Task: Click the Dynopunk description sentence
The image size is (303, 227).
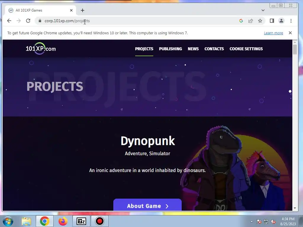Action: pyautogui.click(x=147, y=171)
